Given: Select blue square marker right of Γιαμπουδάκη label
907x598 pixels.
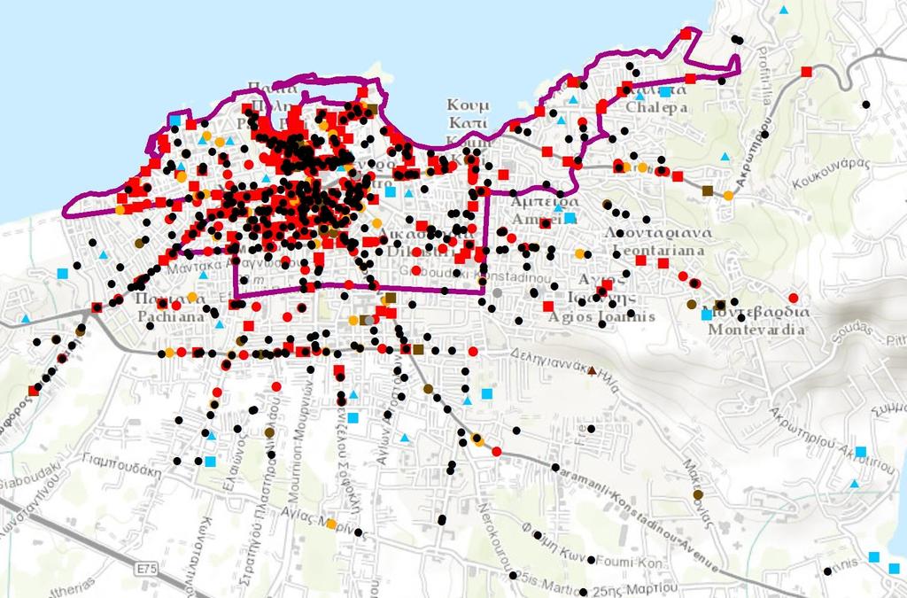Looking at the screenshot, I should click(210, 462).
